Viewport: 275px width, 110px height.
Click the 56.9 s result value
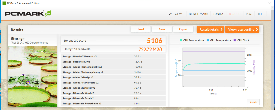coord(137,57)
